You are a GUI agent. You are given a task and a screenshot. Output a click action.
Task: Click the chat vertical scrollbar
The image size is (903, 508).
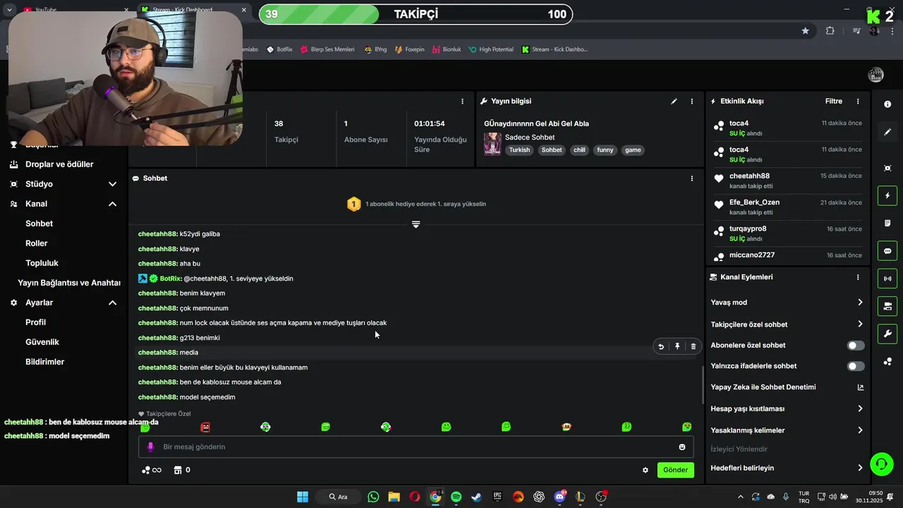702,385
